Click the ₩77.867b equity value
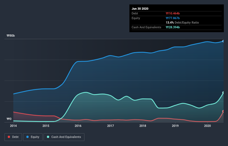 173,18
